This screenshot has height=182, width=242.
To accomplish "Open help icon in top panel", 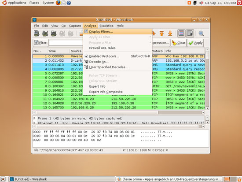I will [x=69, y=3].
